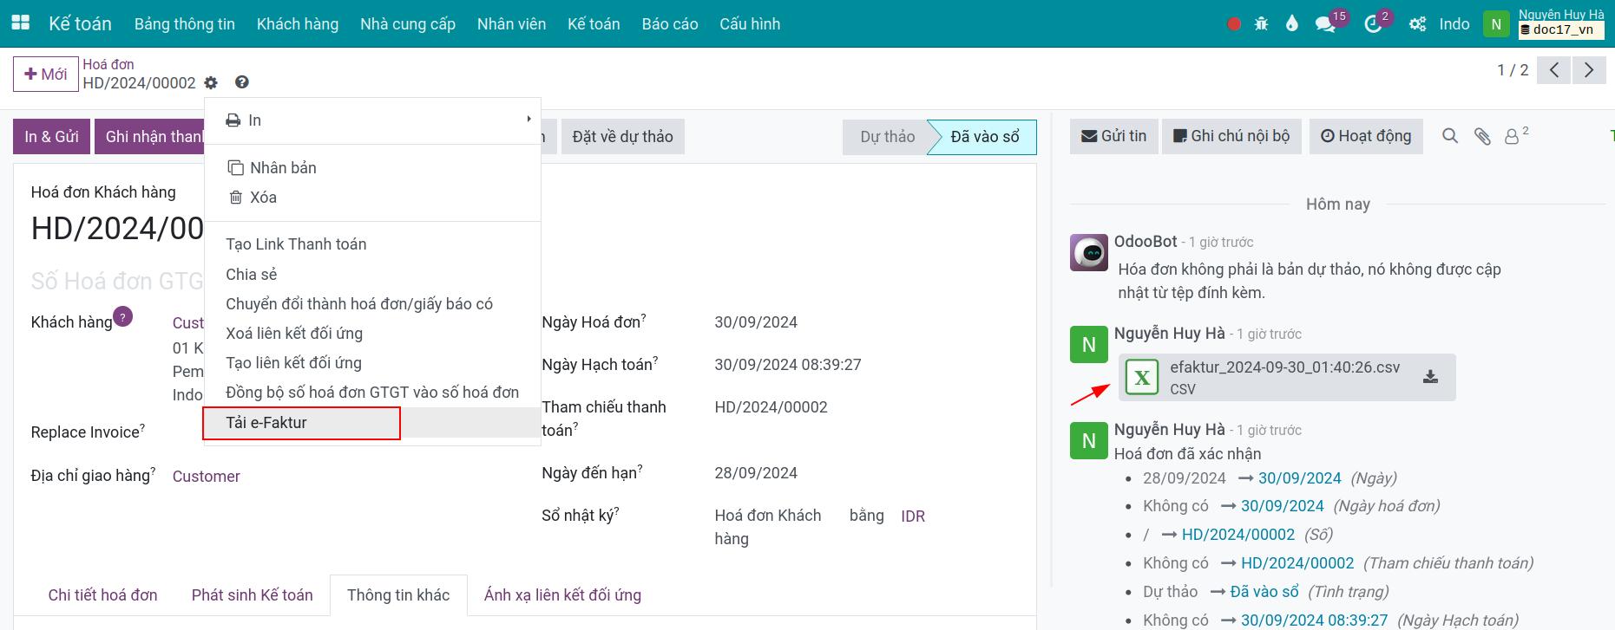Viewport: 1615px width, 630px height.
Task: Click the In & Gửi button
Action: 51,137
